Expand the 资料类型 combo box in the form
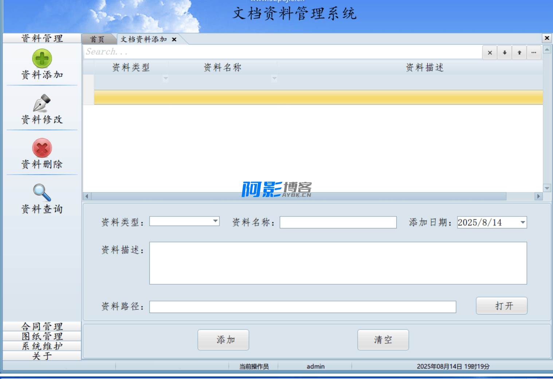The width and height of the screenshot is (553, 379). tap(215, 221)
